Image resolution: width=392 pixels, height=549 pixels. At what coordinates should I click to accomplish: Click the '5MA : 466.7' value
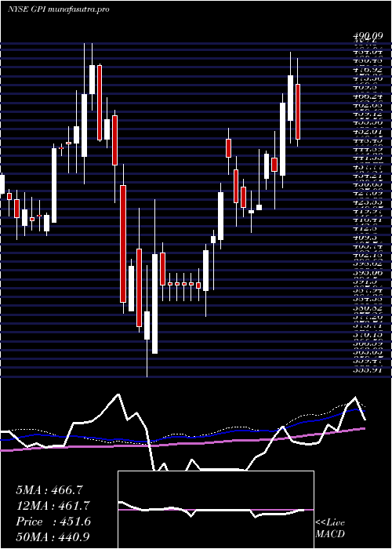(49, 490)
